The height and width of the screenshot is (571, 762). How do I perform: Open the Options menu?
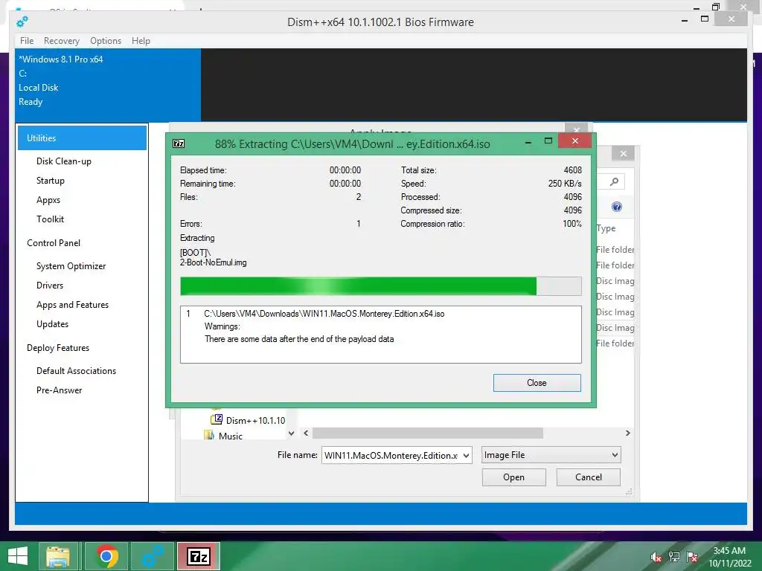[106, 41]
